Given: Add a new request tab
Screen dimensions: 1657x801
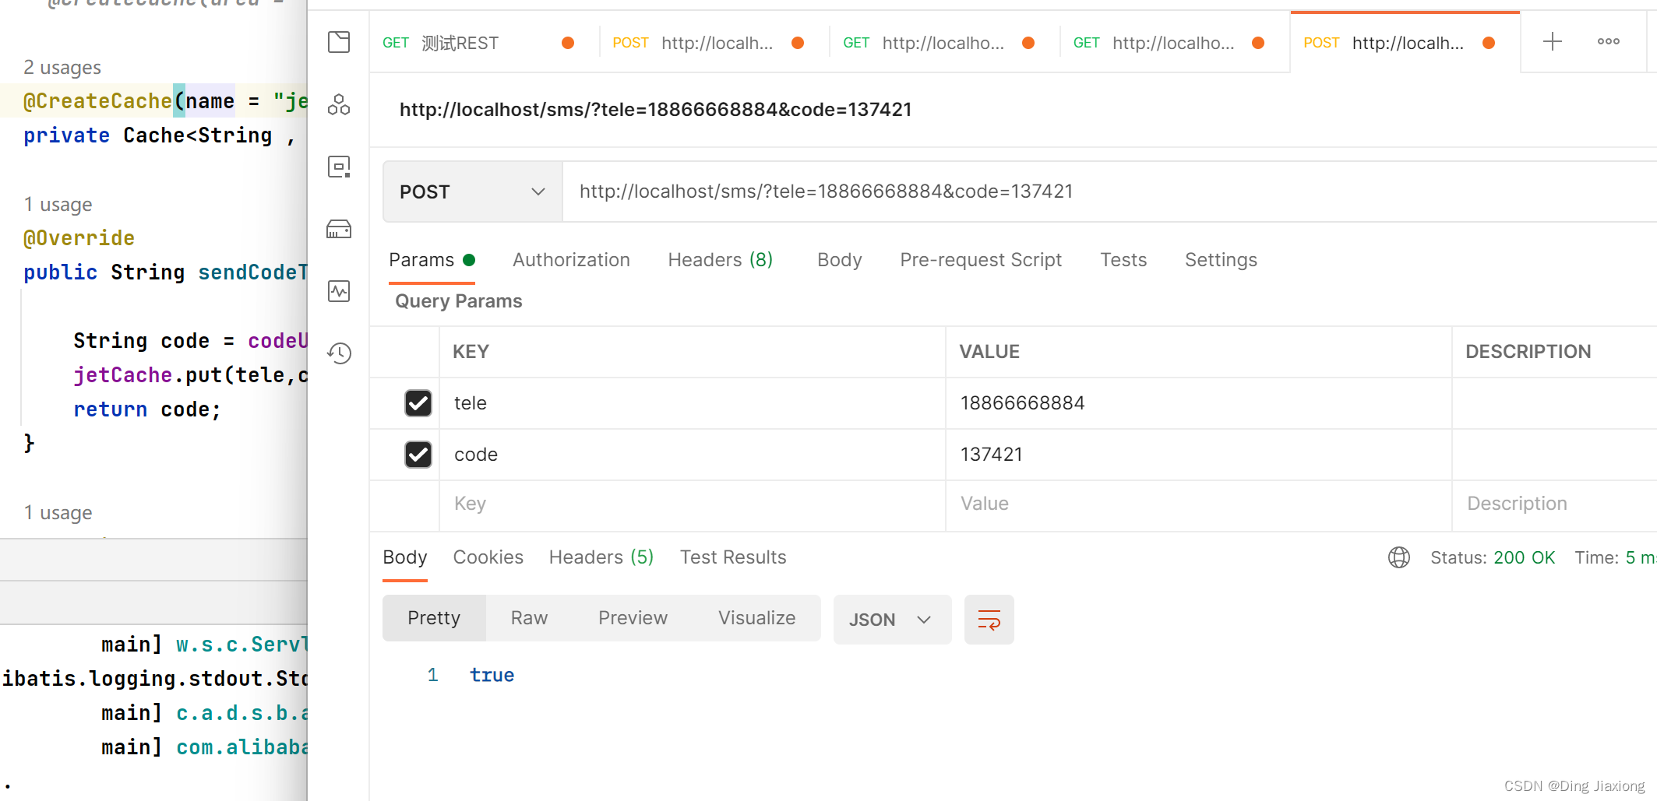Looking at the screenshot, I should pyautogui.click(x=1553, y=41).
